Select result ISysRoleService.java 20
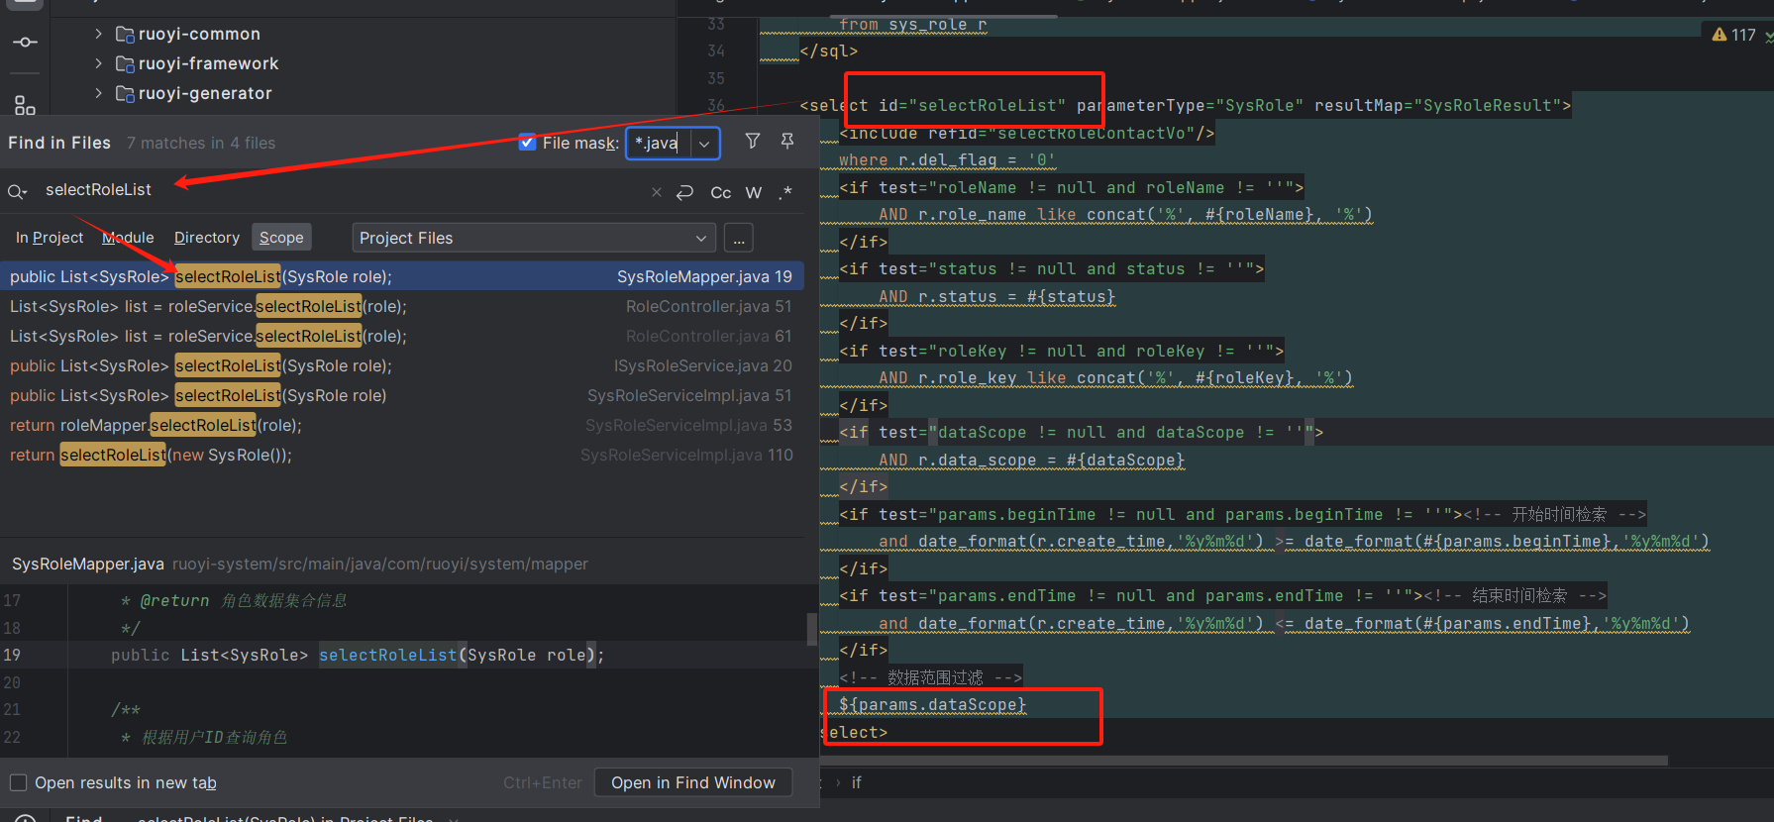The height and width of the screenshot is (822, 1774). pyautogui.click(x=401, y=365)
